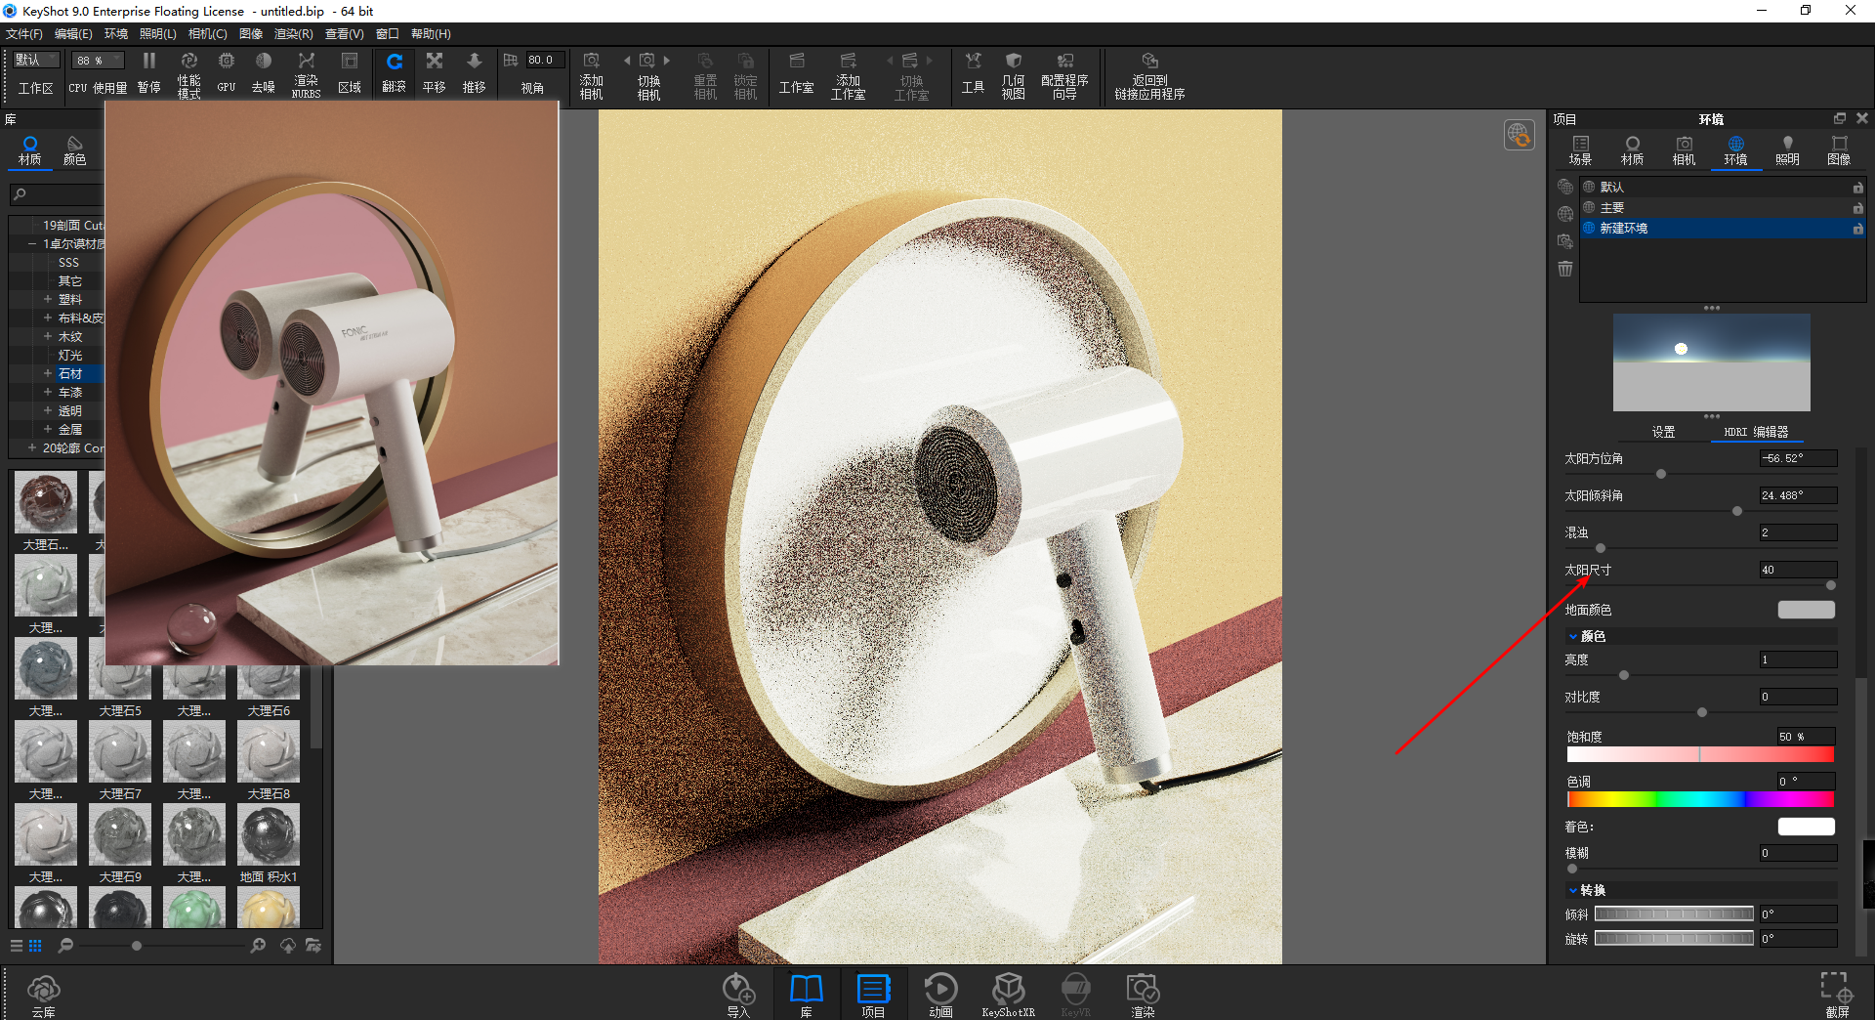Undock the 项目 project panel
Screen dimensions: 1875x1020
pos(1840,118)
